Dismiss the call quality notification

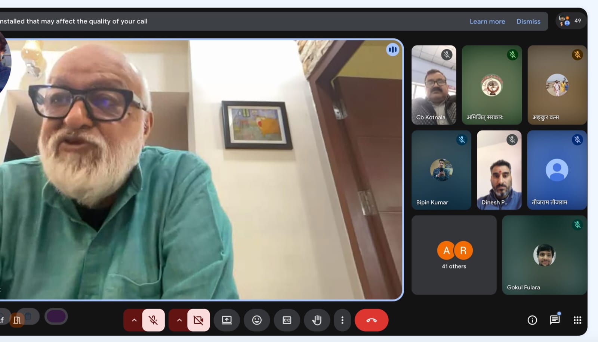tap(528, 22)
